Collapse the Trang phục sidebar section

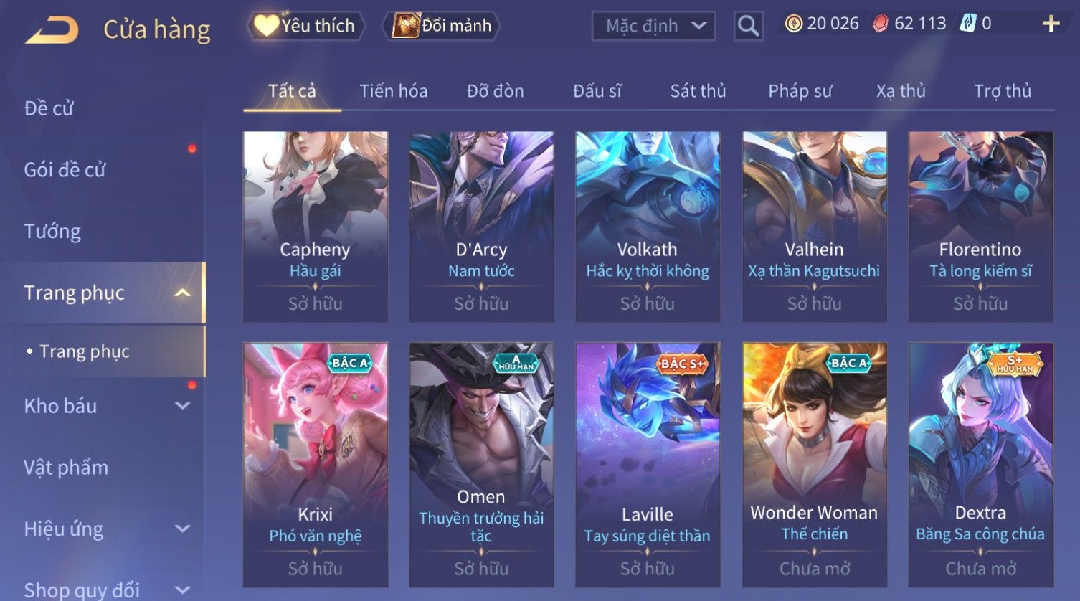click(182, 293)
